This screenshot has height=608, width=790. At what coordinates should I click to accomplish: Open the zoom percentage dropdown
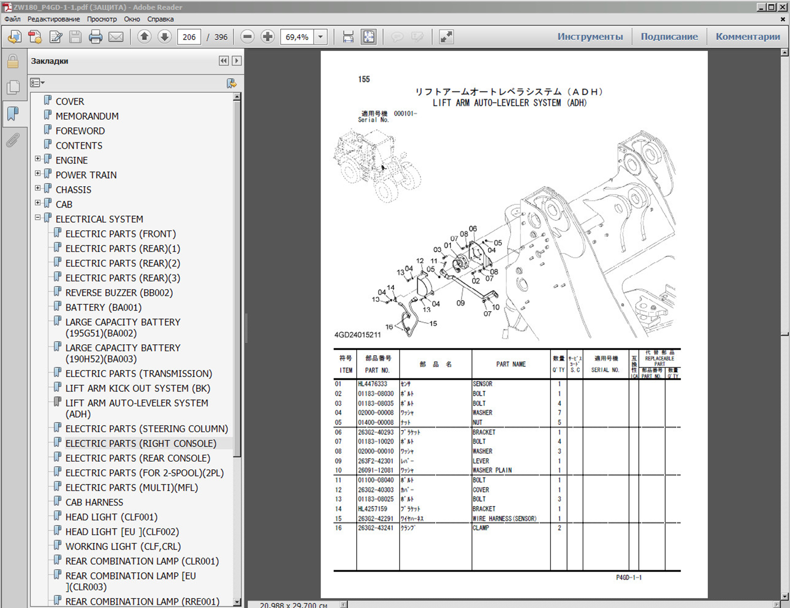(x=320, y=37)
